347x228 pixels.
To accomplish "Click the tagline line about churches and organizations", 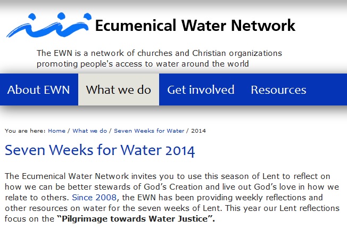I will tap(159, 53).
